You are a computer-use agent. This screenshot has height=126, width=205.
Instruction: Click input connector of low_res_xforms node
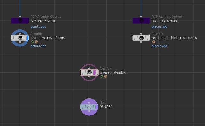point(20,17)
